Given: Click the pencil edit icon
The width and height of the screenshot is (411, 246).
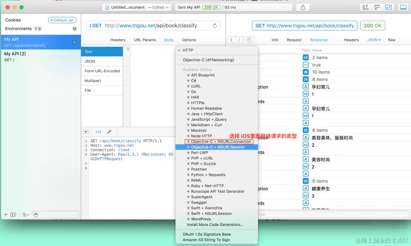Looking at the screenshot, I should (x=109, y=132).
